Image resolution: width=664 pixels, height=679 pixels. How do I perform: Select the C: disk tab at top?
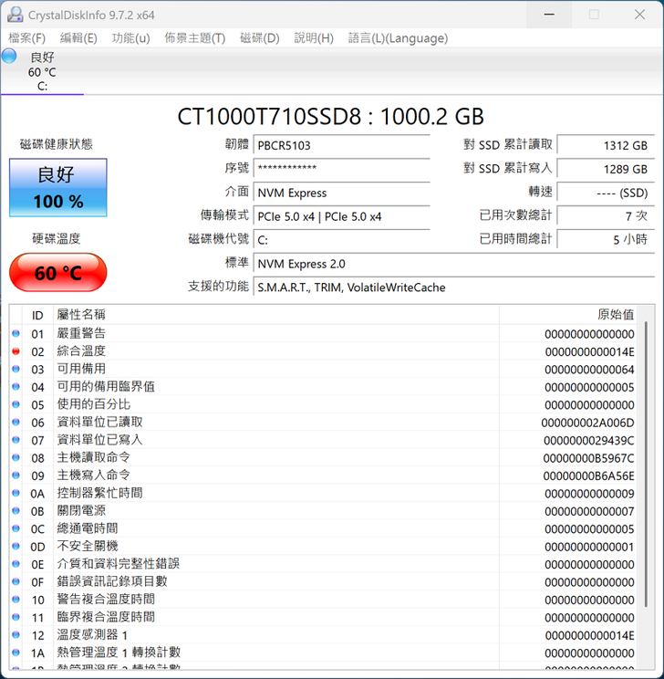pyautogui.click(x=42, y=72)
